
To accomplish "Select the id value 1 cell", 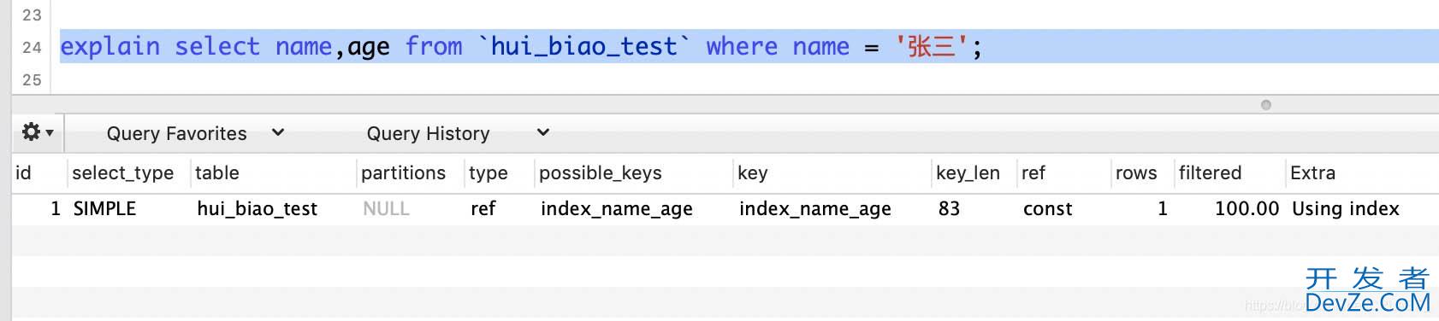I will click(x=56, y=208).
